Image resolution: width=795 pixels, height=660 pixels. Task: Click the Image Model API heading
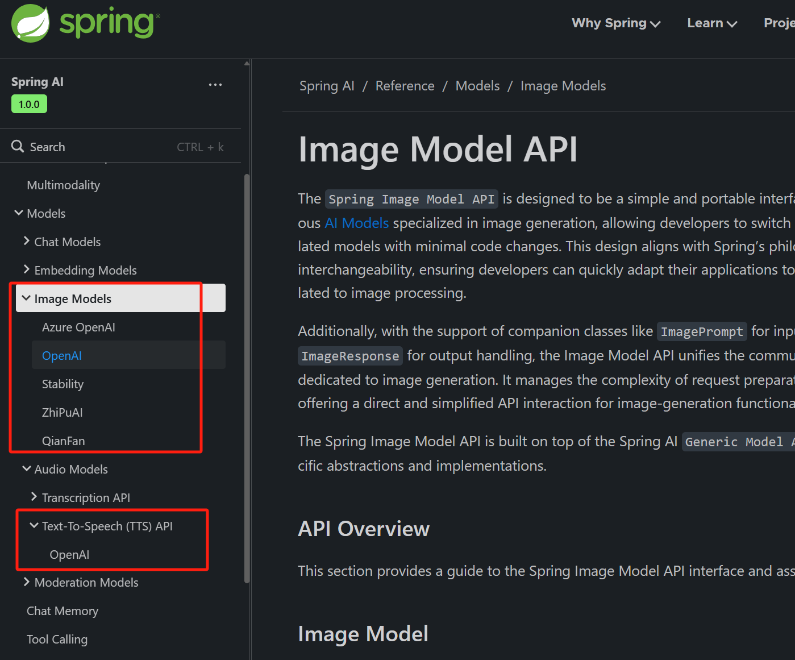438,150
